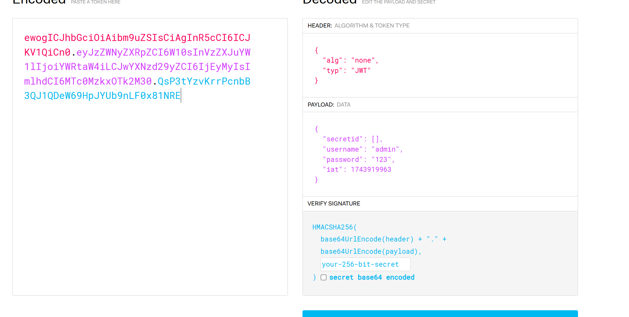Focus the your-256-bit-secret input field
The height and width of the screenshot is (317, 629).
click(365, 264)
